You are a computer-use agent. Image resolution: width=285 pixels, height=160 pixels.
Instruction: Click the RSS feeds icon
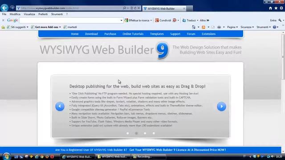click(x=204, y=27)
